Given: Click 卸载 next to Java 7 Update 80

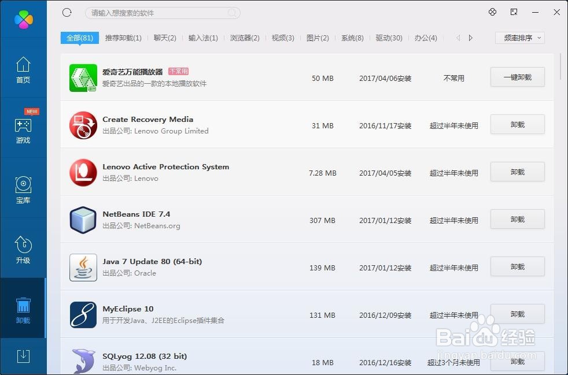Looking at the screenshot, I should coord(517,266).
